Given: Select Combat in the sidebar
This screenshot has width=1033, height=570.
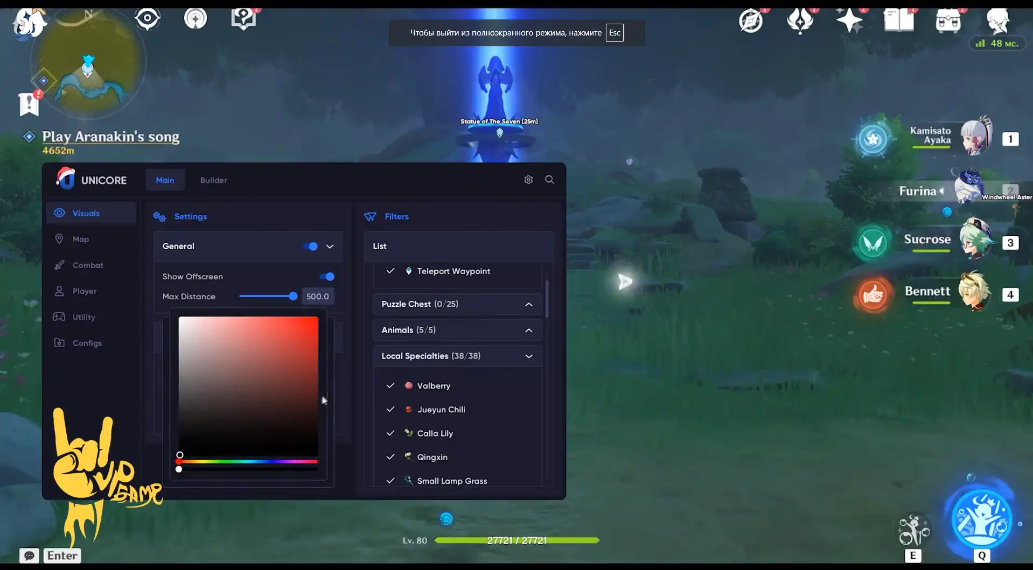Looking at the screenshot, I should pos(87,265).
